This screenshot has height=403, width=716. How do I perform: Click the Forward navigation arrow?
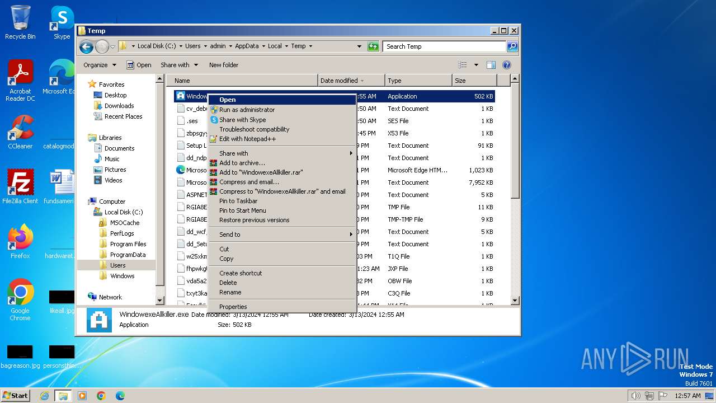point(102,46)
